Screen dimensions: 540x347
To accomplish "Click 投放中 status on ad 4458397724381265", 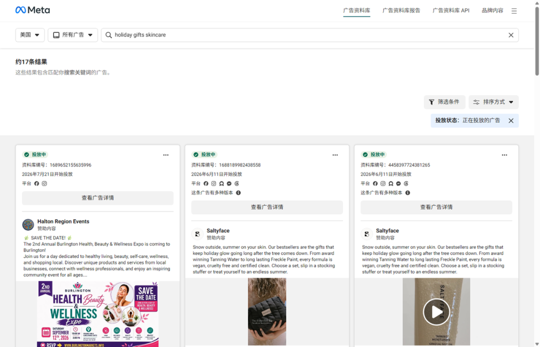I will pyautogui.click(x=373, y=154).
